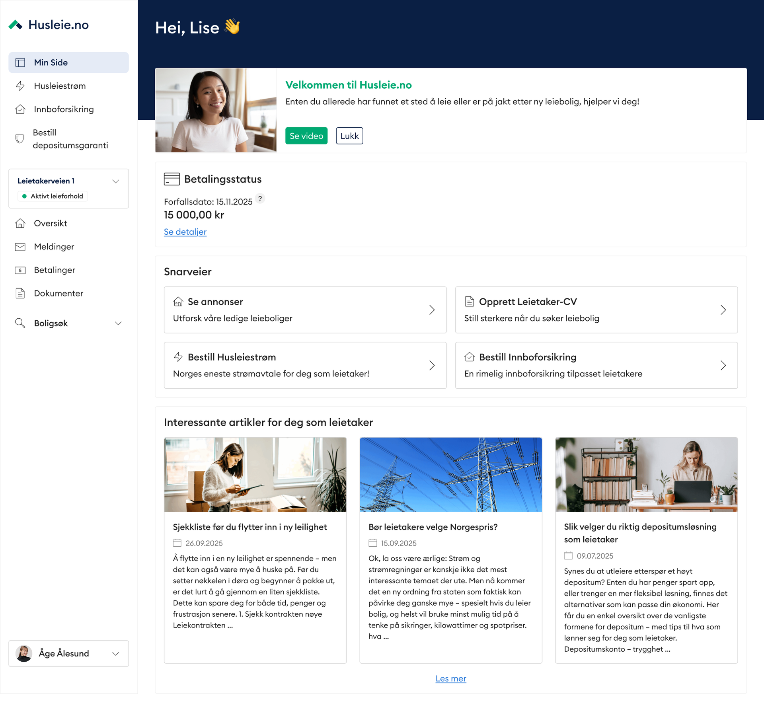Open the Se detaljer payment link
Viewport: 764px width, 715px height.
(x=185, y=232)
